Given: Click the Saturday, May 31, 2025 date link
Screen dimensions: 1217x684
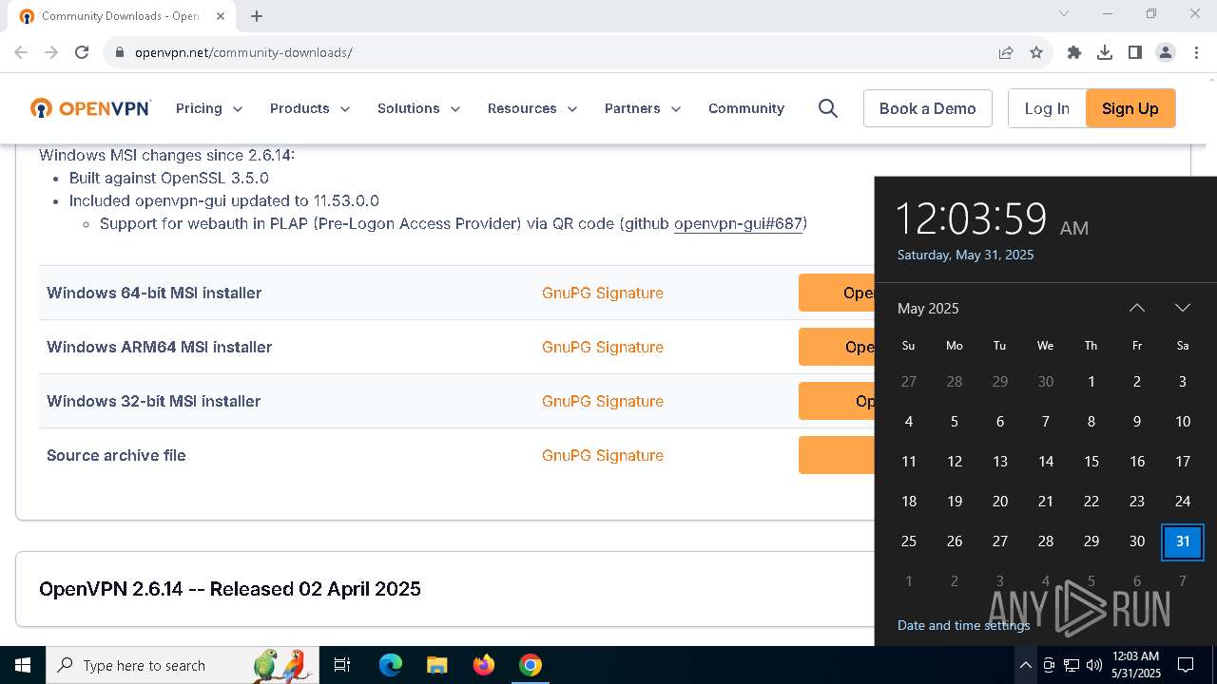Looking at the screenshot, I should [x=965, y=255].
